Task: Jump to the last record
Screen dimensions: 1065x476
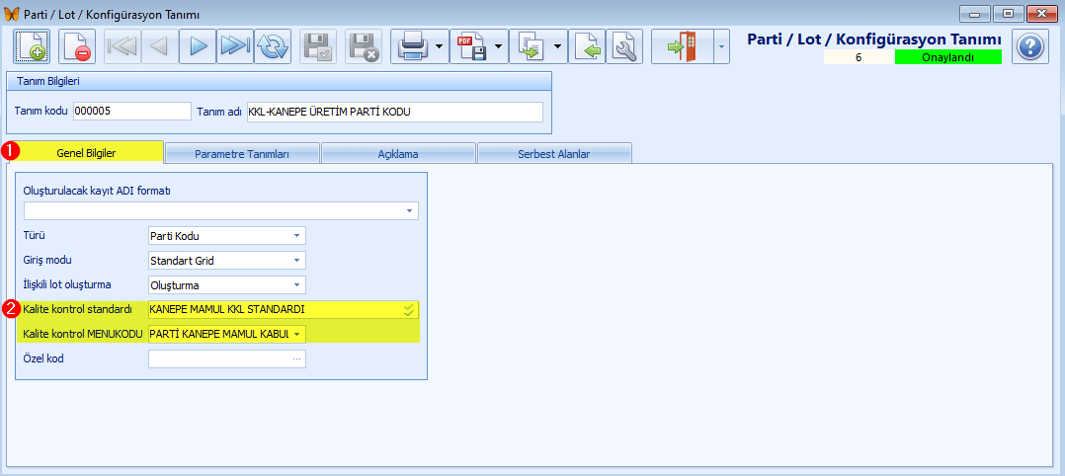Action: [234, 46]
